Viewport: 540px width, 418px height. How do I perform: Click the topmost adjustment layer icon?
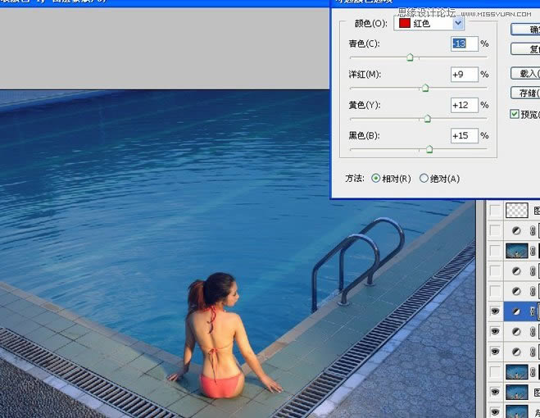pyautogui.click(x=516, y=231)
